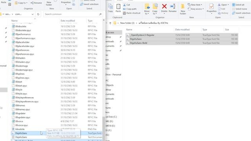Select 00shaders.rpyc file
Image resolution: width=251 pixels, height=141 pixels.
tap(56, 62)
